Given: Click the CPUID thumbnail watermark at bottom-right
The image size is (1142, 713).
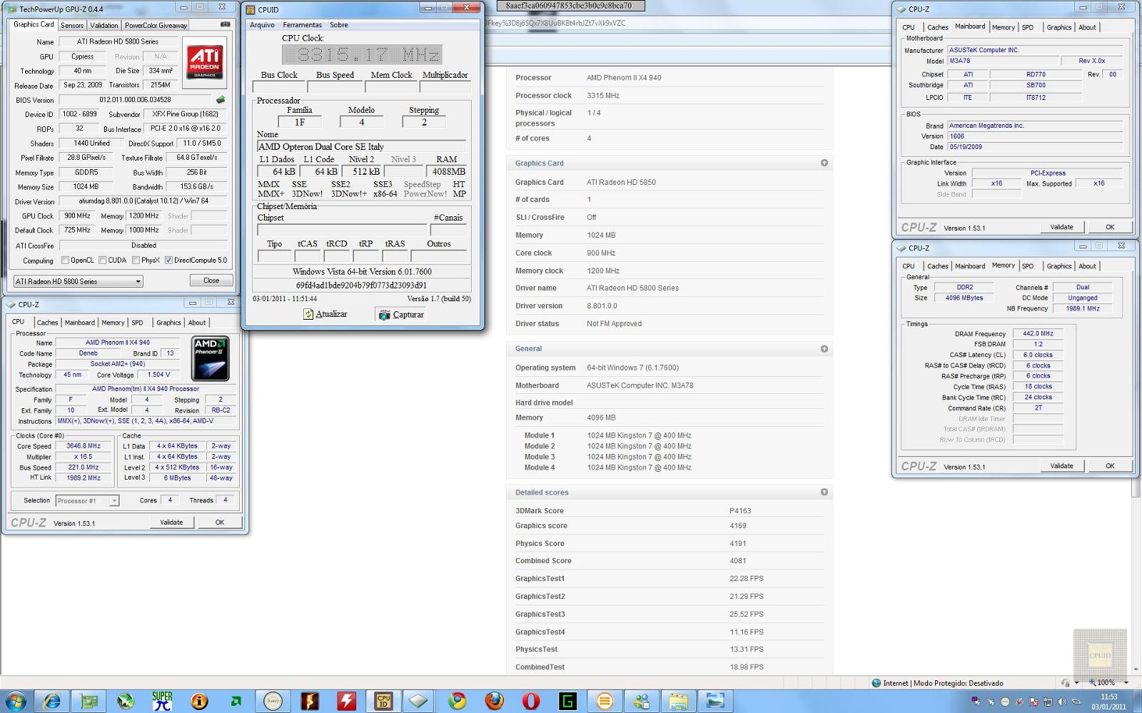Looking at the screenshot, I should (1100, 655).
